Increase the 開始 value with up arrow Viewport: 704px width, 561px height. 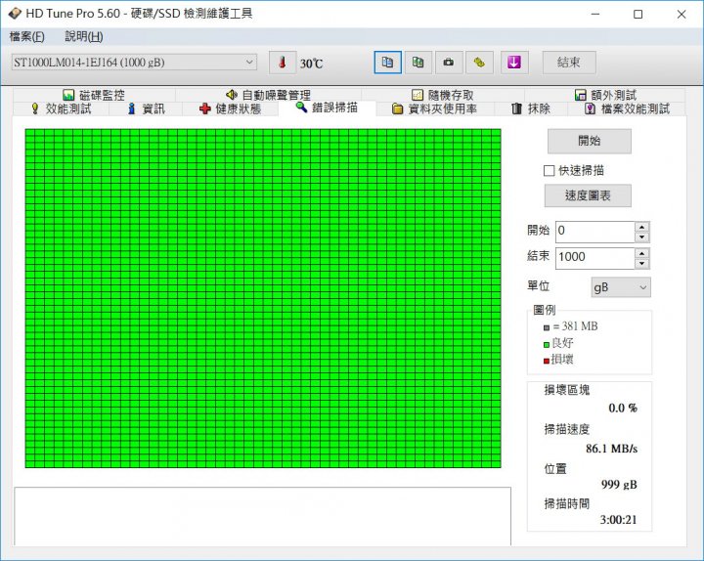642,227
